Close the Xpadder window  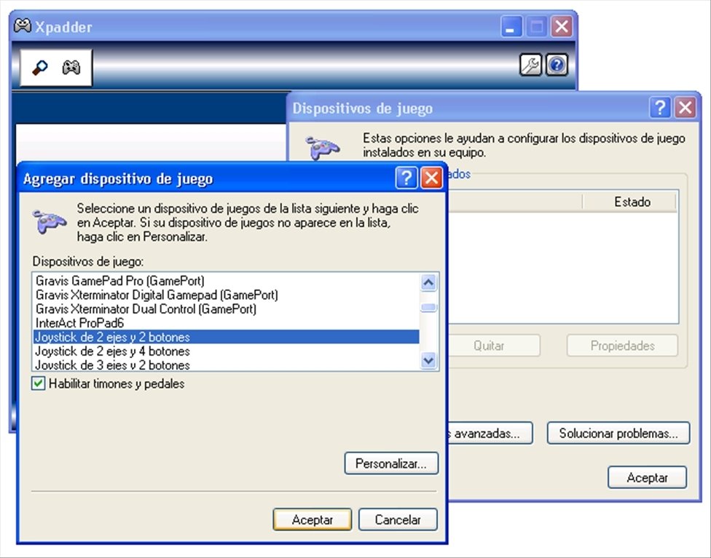click(x=562, y=27)
